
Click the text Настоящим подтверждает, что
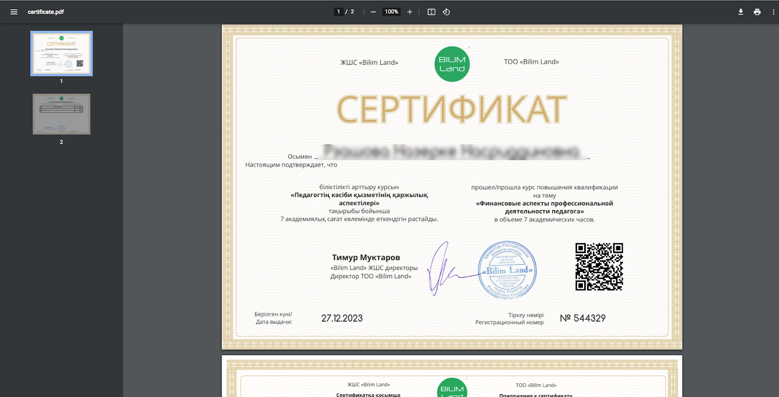pyautogui.click(x=291, y=165)
